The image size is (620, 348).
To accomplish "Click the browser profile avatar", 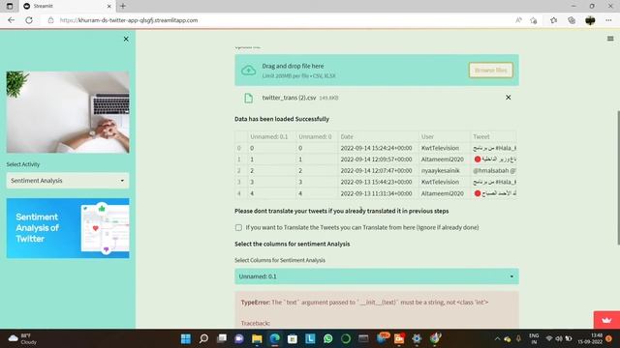I will click(590, 20).
